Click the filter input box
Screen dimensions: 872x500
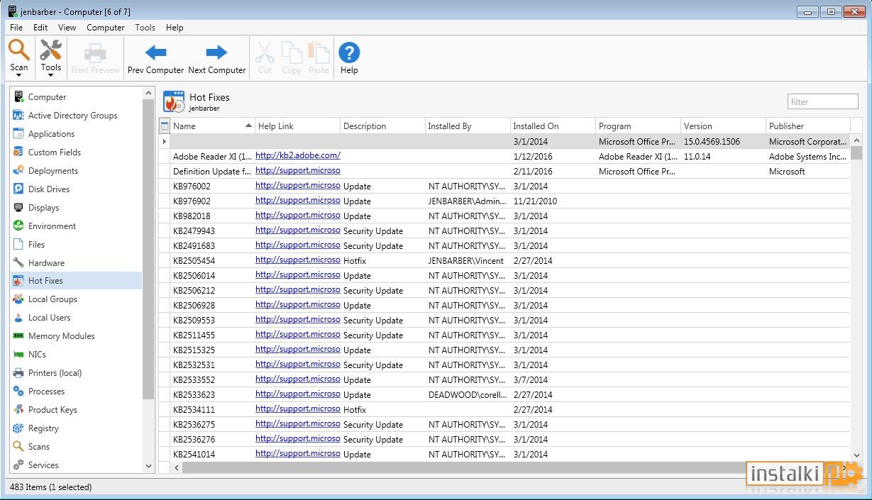[822, 102]
